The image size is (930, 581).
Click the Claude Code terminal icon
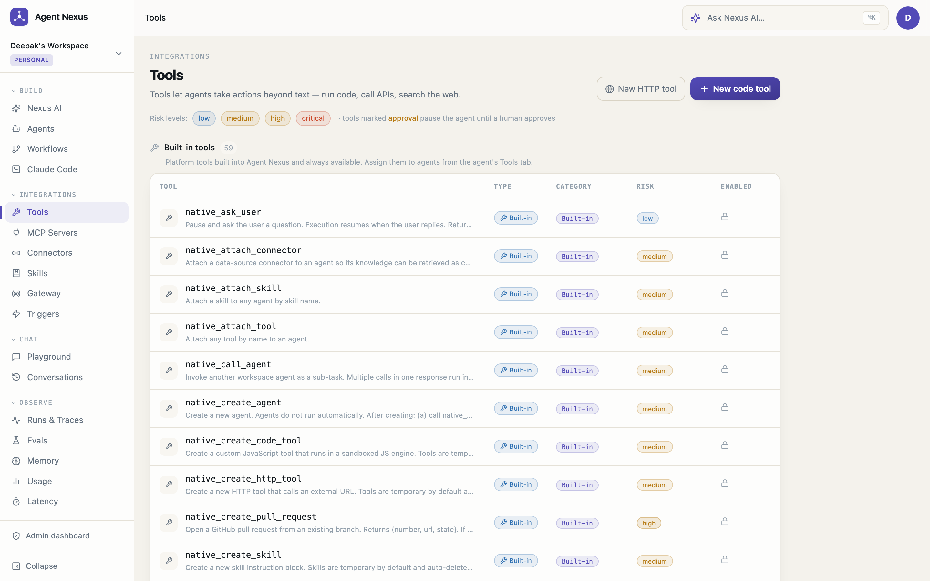click(x=16, y=169)
